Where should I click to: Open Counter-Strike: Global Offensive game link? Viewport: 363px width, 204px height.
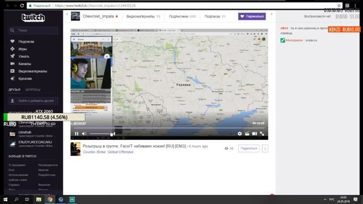pos(108,152)
